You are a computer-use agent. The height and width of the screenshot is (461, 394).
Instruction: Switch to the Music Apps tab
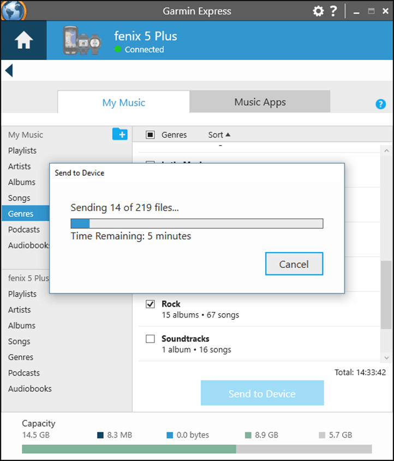[x=260, y=101]
